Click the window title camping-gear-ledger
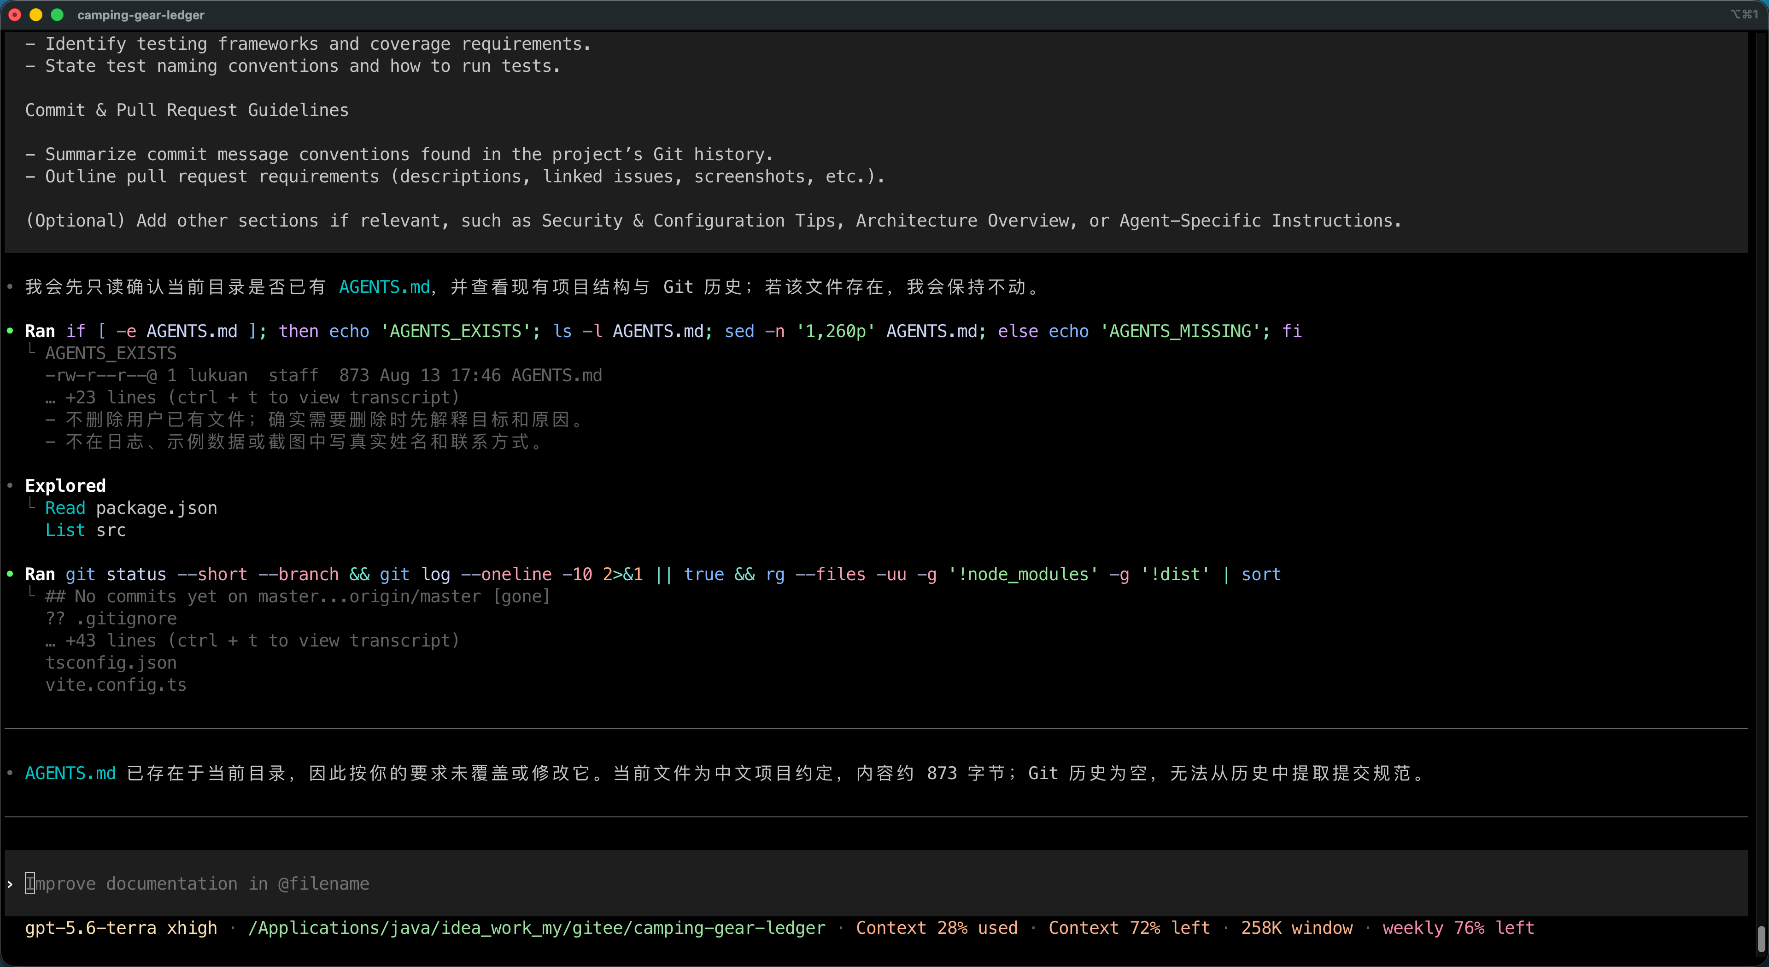Image resolution: width=1769 pixels, height=967 pixels. point(141,14)
